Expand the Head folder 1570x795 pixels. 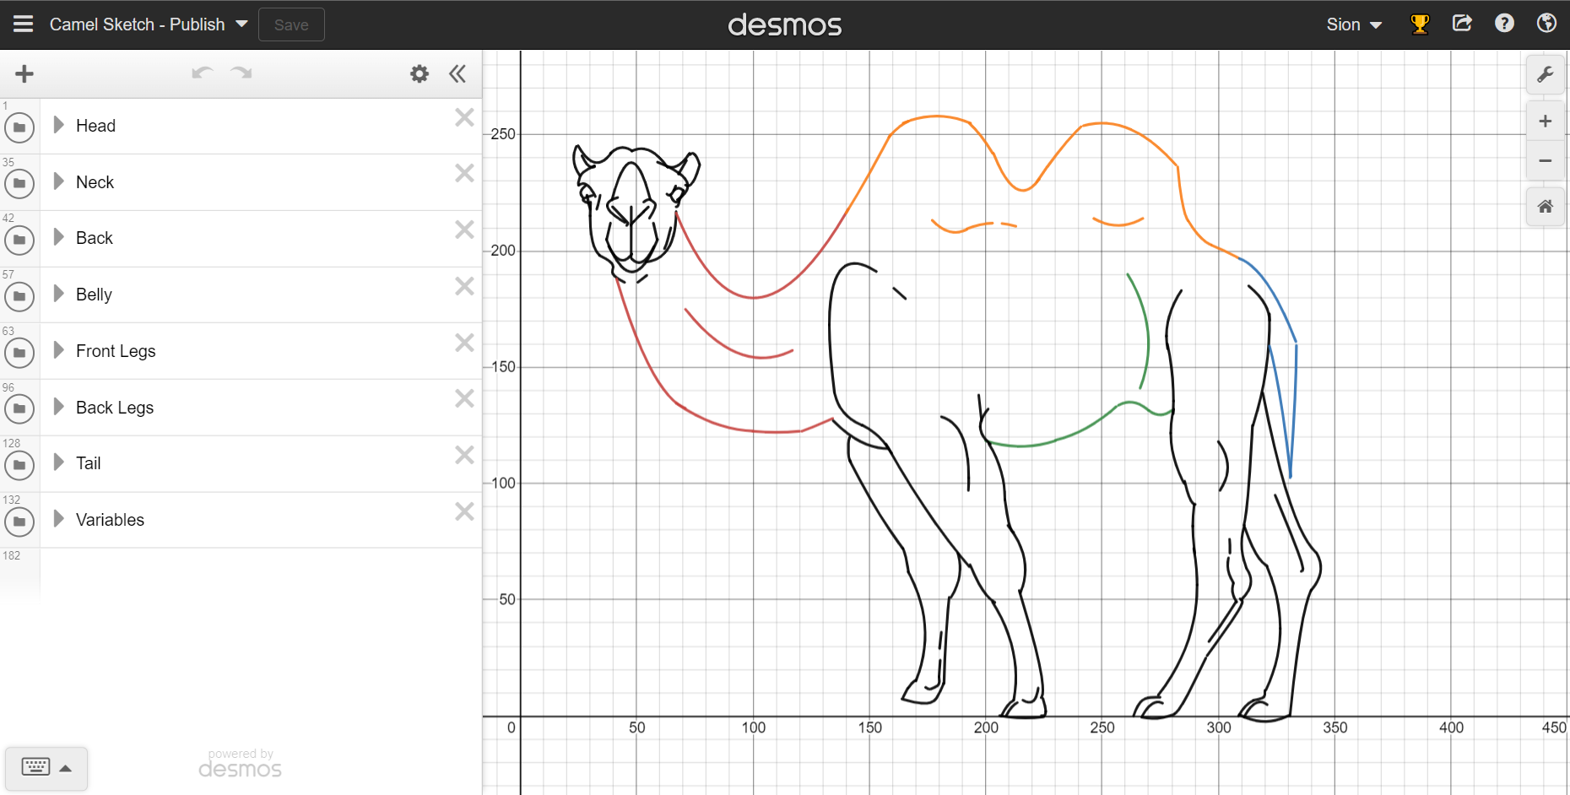[x=58, y=125]
